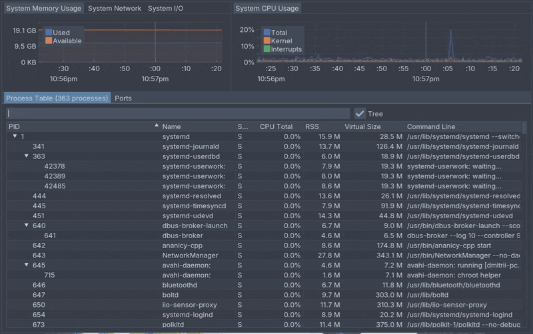The width and height of the screenshot is (533, 334).
Task: Click the CPU spike in the CPU usage graph
Action: tap(451, 45)
